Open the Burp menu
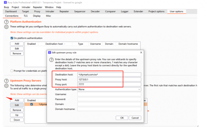 pos(7,7)
